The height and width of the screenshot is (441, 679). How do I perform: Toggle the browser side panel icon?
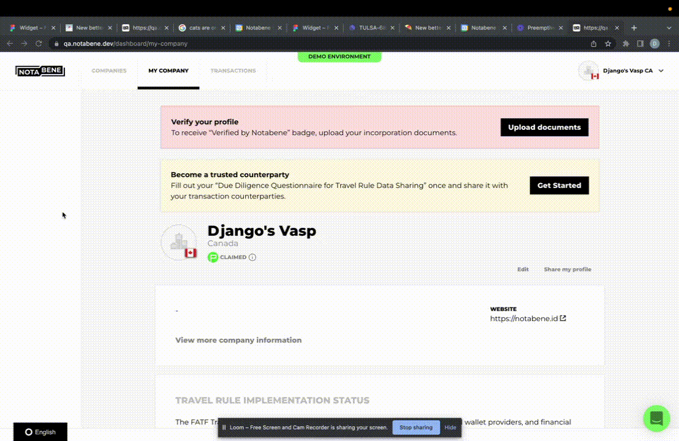click(640, 43)
